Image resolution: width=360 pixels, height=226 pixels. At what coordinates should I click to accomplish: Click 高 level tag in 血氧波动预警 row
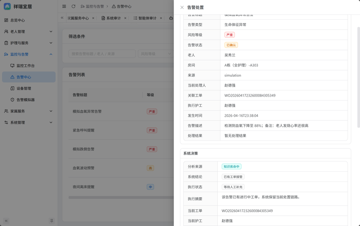tap(150, 168)
